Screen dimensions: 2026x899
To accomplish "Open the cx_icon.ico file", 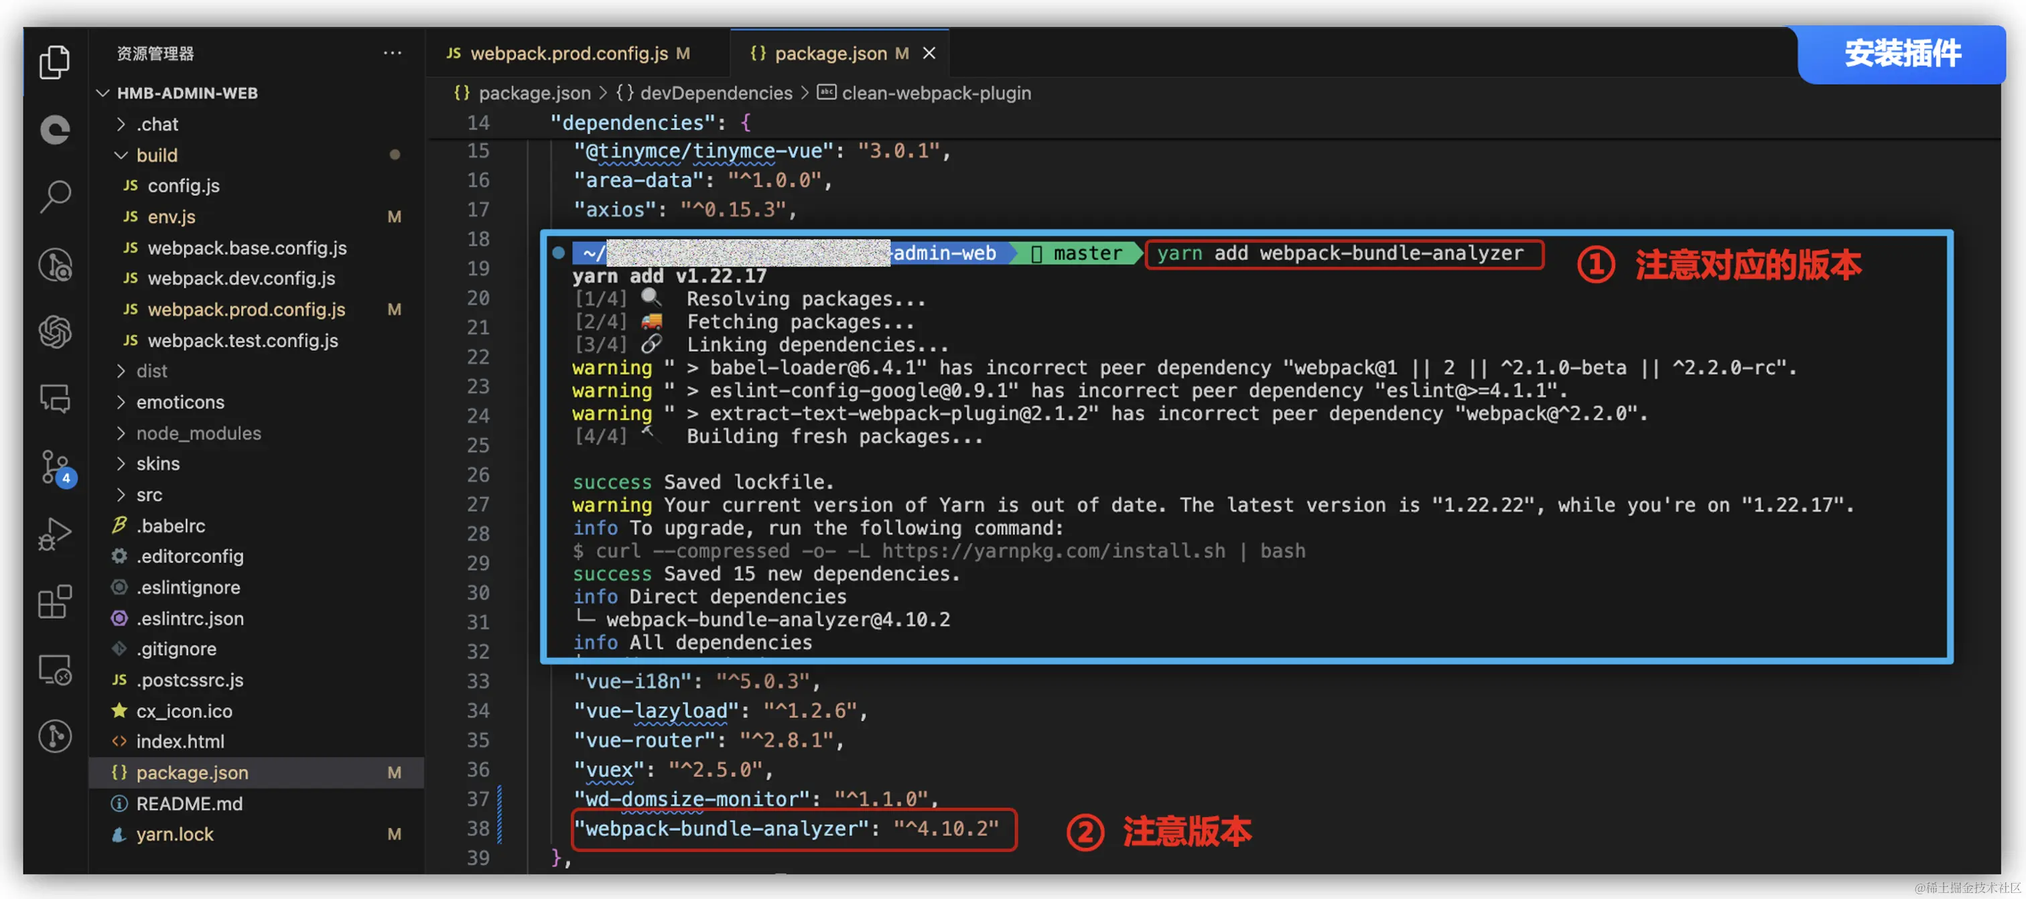I will coord(184,711).
